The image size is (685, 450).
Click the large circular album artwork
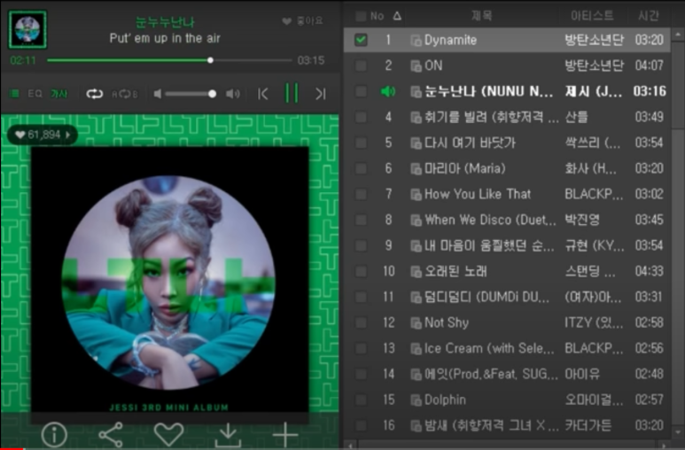pos(168,283)
